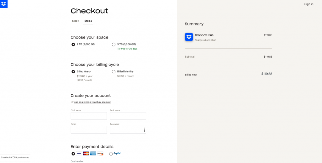The height and width of the screenshot is (163, 322).
Task: Choose Billed Yearly billing cycle
Action: pyautogui.click(x=73, y=72)
